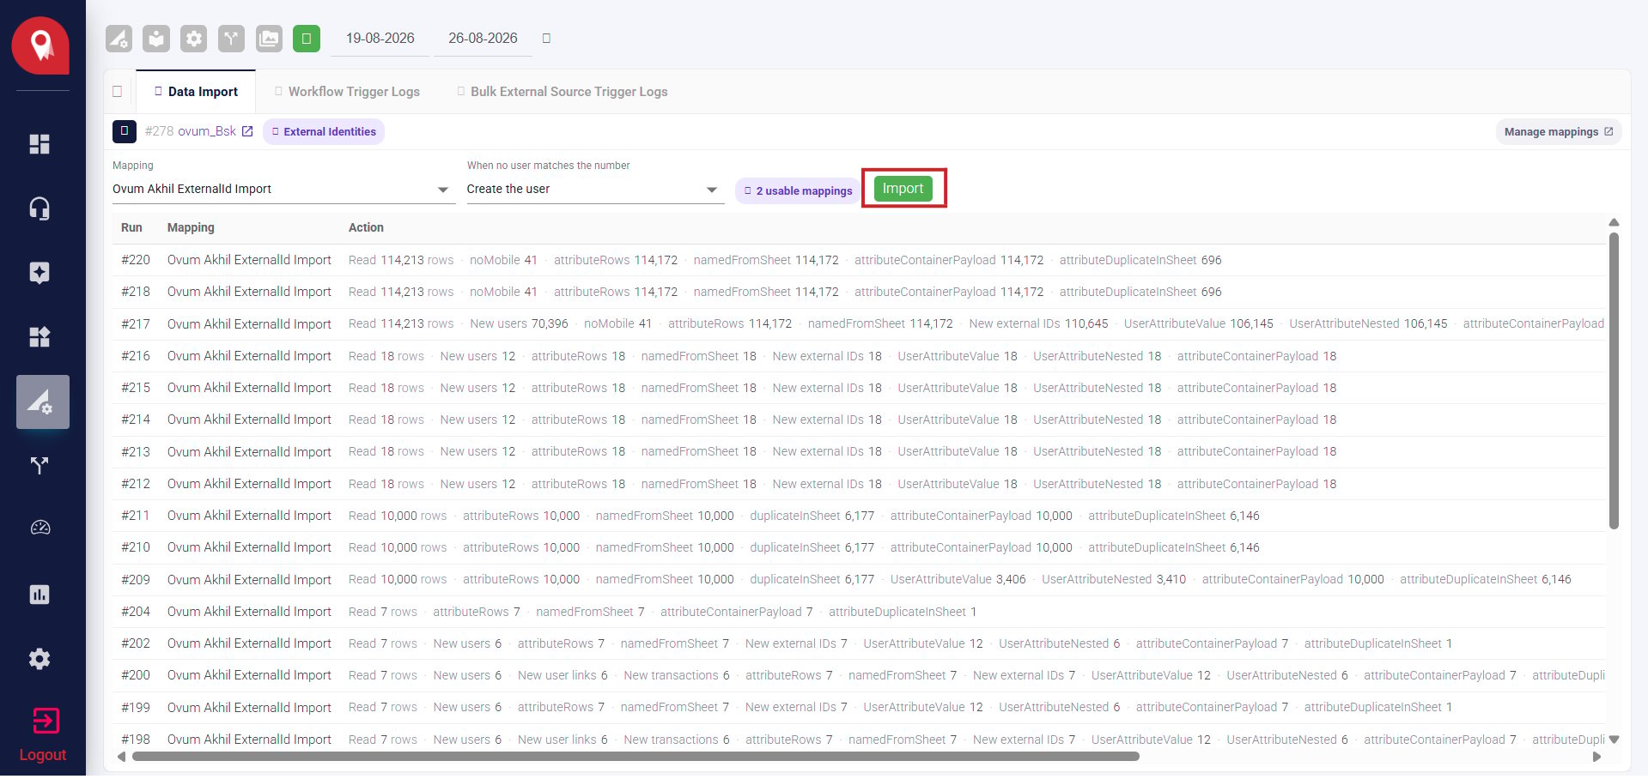Switch to the Data Import tab
This screenshot has width=1648, height=779.
tap(196, 92)
